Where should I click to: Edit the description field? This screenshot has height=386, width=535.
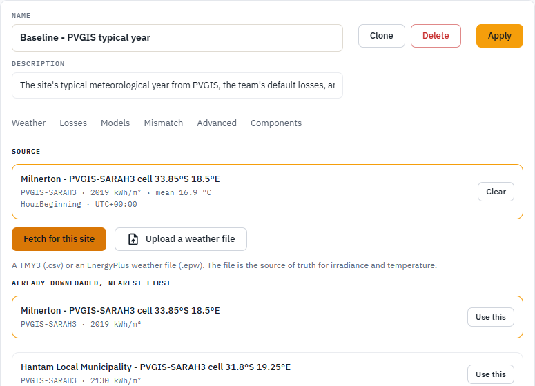(x=177, y=85)
